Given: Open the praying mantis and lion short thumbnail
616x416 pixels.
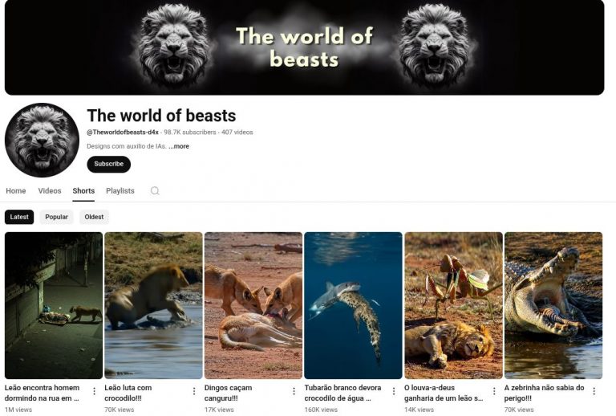Looking at the screenshot, I should pos(453,305).
